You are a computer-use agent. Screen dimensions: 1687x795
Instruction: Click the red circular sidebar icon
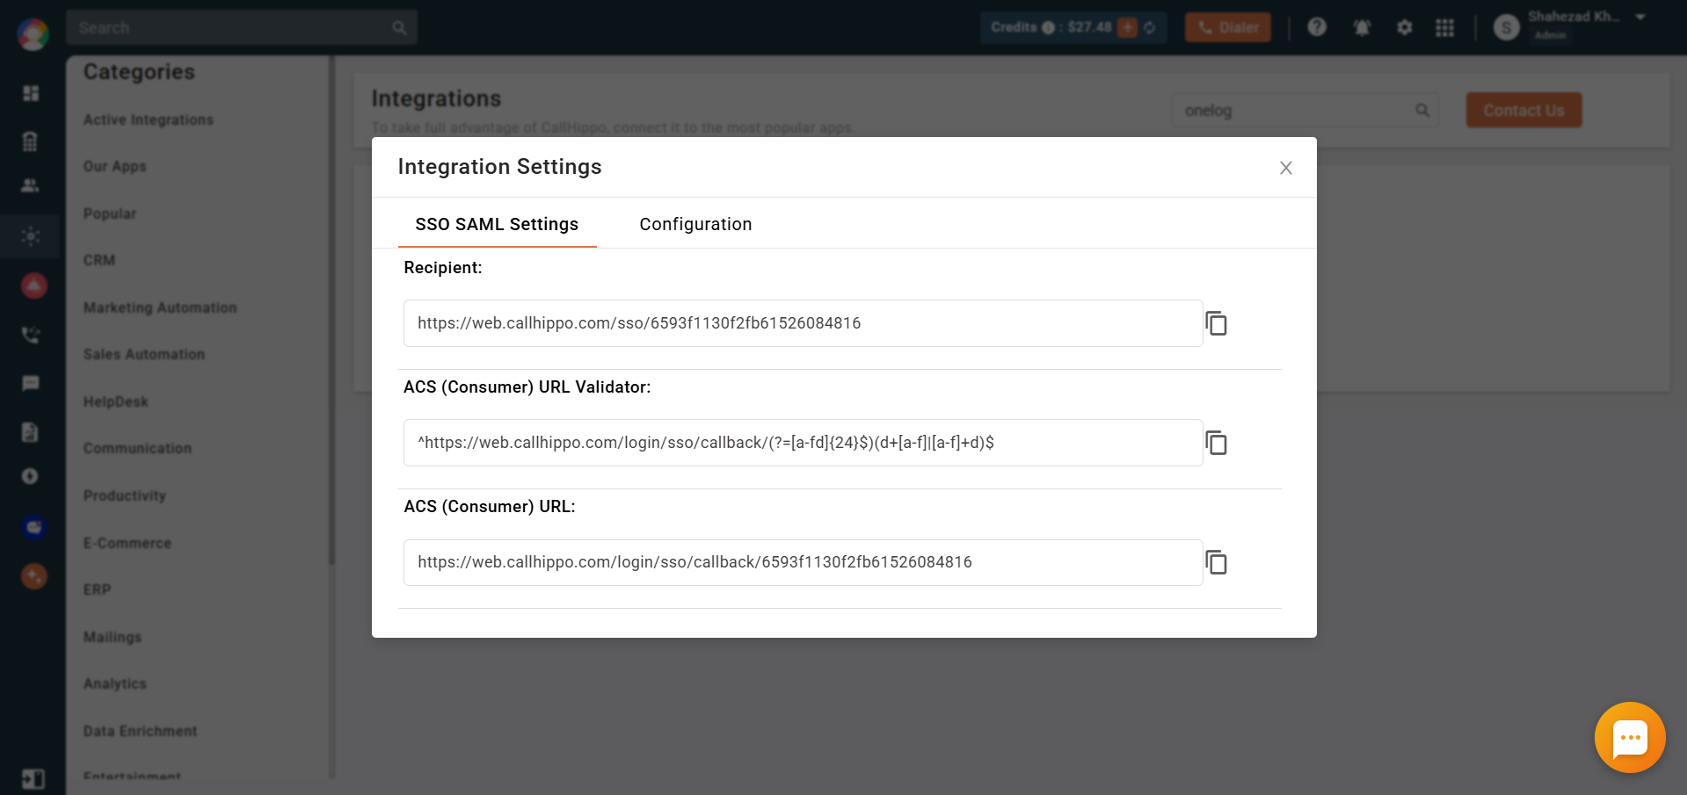pyautogui.click(x=33, y=285)
